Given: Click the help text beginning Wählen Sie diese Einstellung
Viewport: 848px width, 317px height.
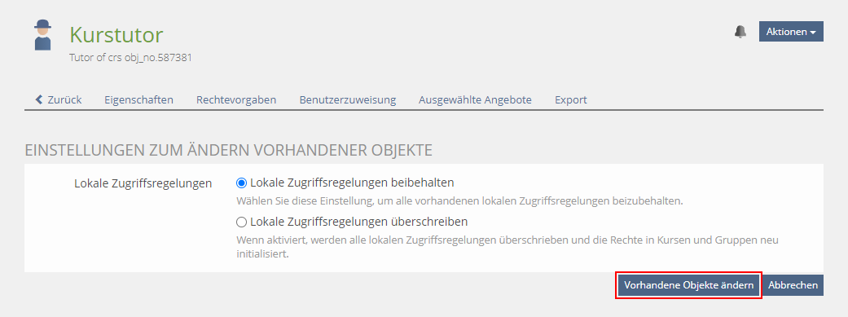Looking at the screenshot, I should [x=460, y=201].
